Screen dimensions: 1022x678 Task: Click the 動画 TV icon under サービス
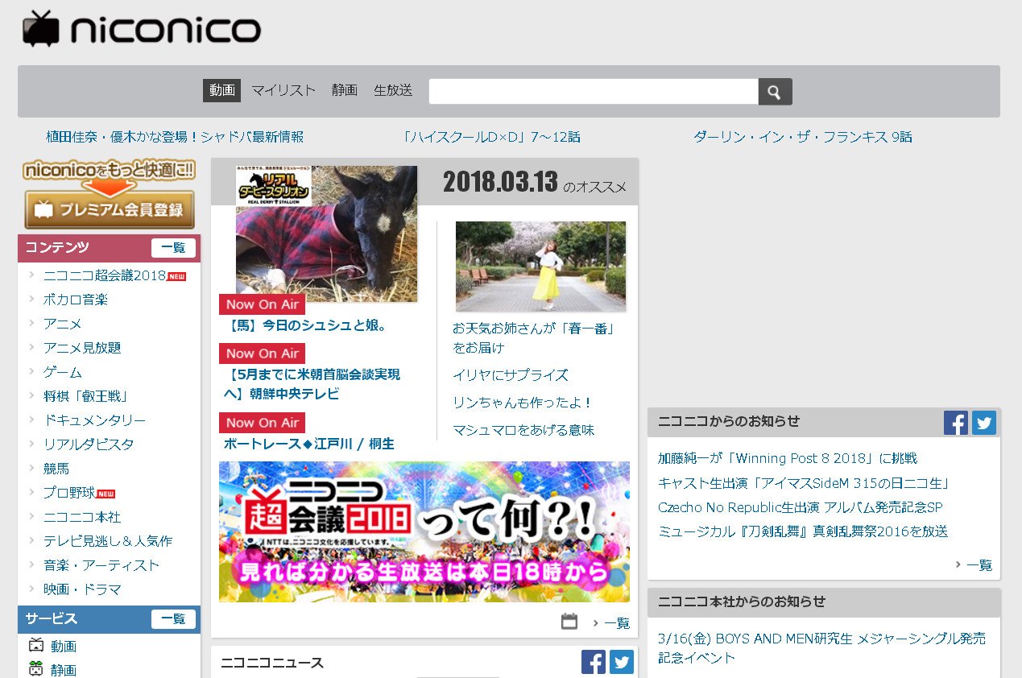(x=35, y=645)
